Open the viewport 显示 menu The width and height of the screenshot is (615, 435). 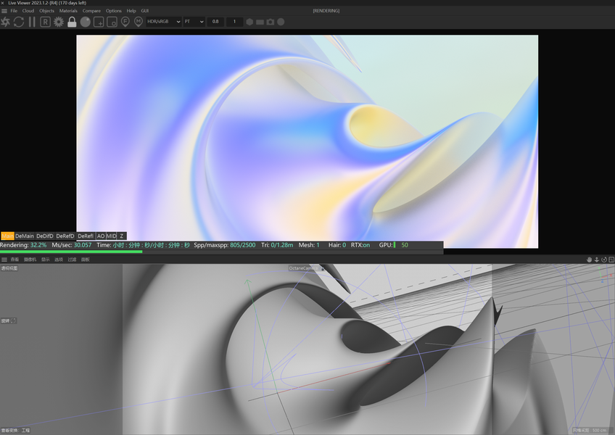pos(46,260)
